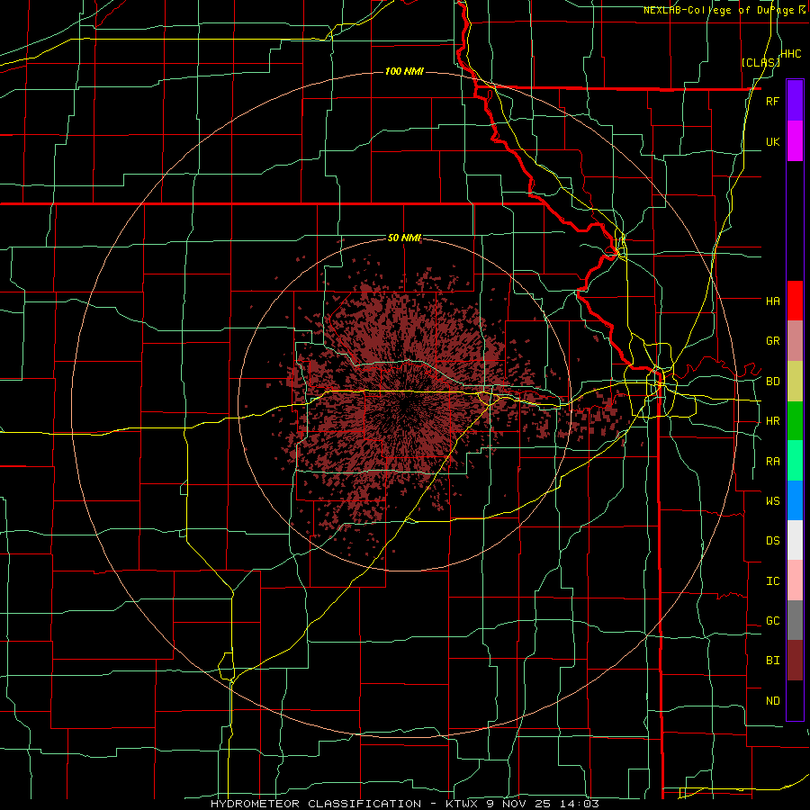
Task: Click the GC gray legend swatch
Action: coord(795,620)
